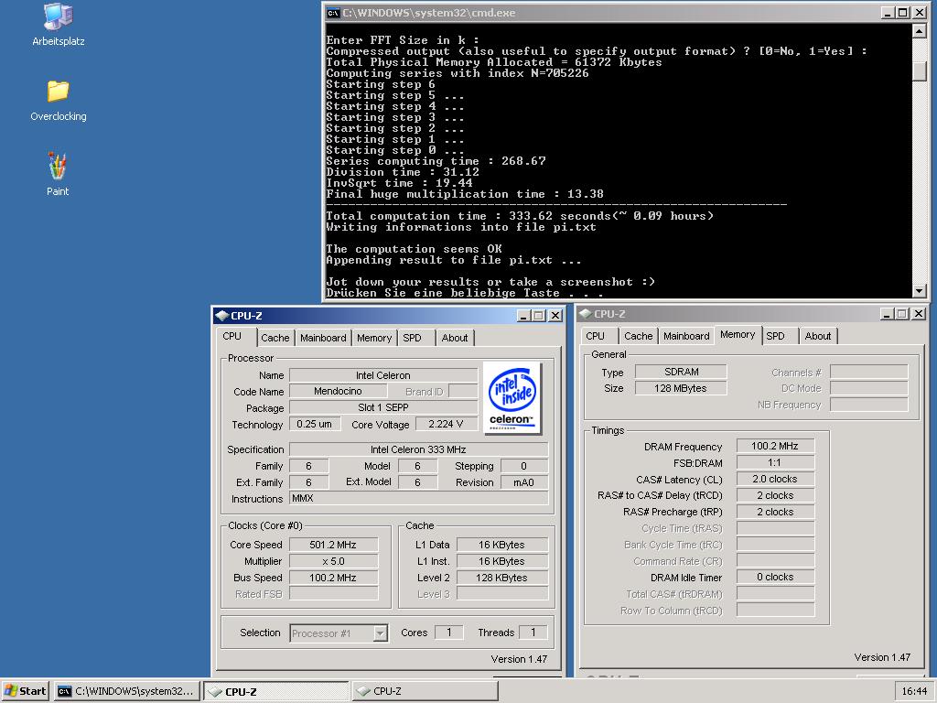937x703 pixels.
Task: Click the Core Speed value 501.2 MHz
Action: (333, 545)
